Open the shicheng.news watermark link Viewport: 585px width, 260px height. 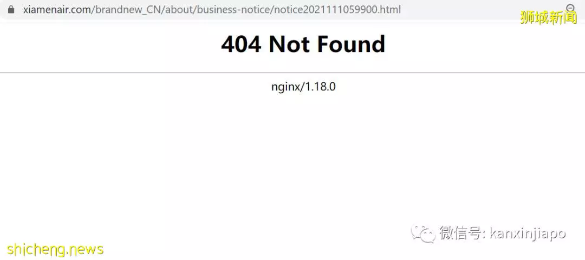[55, 249]
